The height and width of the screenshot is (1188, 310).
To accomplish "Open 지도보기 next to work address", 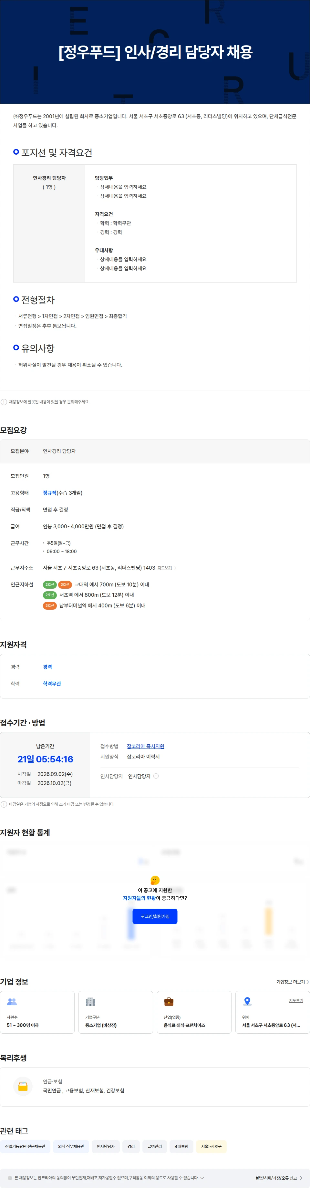I will [164, 568].
